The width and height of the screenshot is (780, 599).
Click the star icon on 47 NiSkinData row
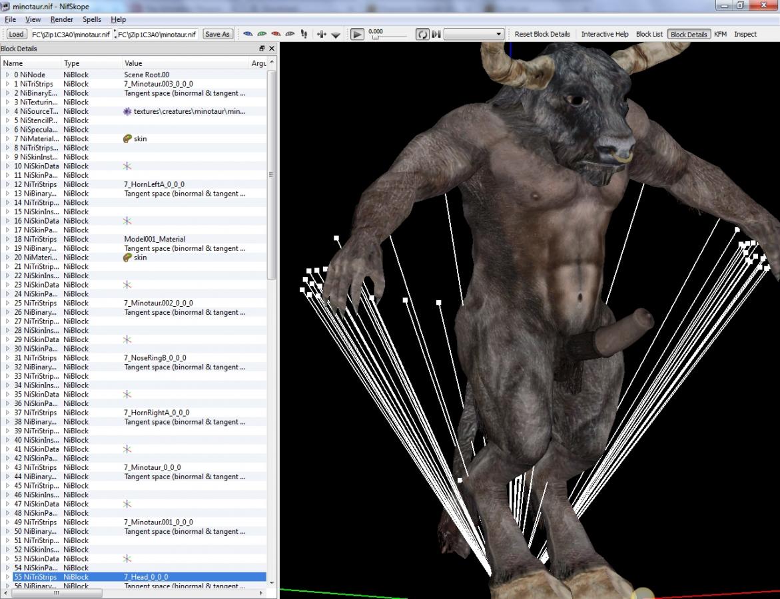coord(127,504)
